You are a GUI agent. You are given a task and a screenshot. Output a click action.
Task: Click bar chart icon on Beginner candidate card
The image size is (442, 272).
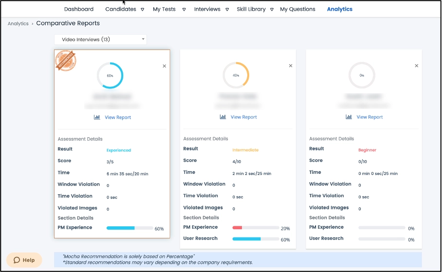tap(349, 117)
